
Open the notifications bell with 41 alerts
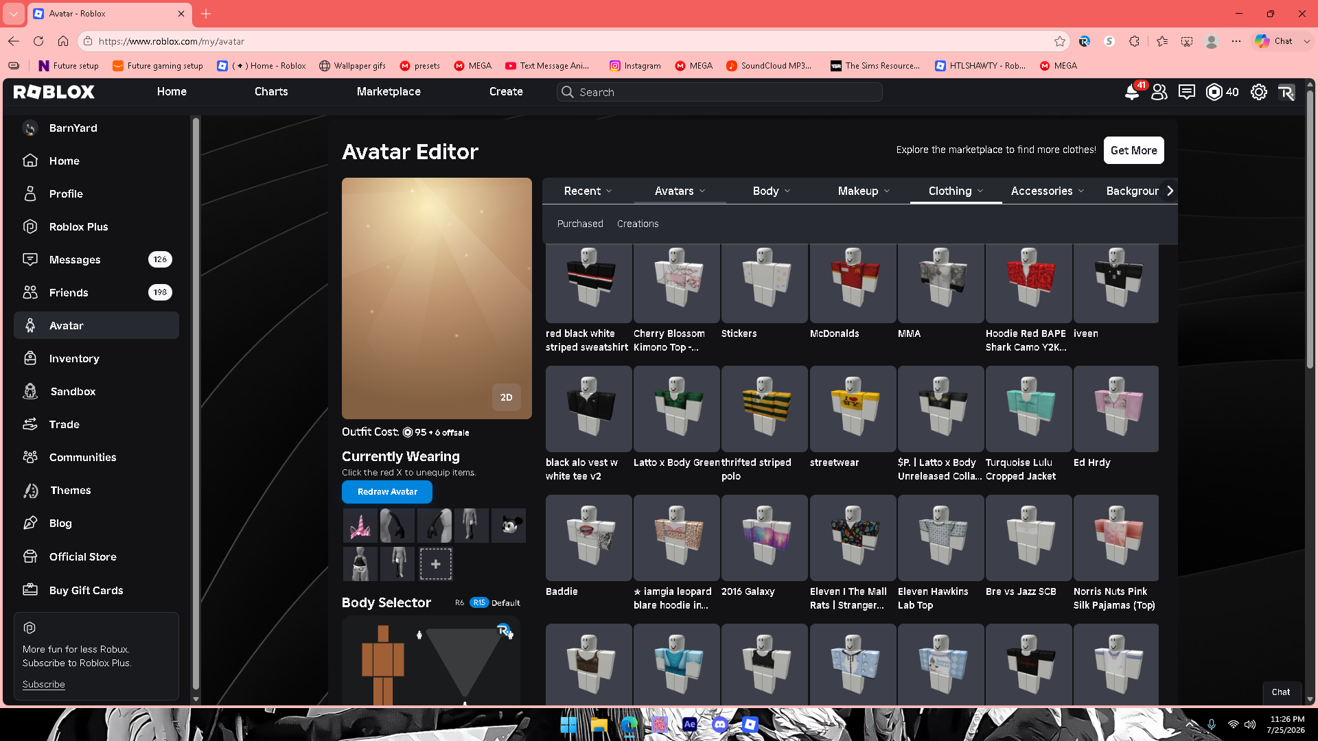pos(1132,92)
